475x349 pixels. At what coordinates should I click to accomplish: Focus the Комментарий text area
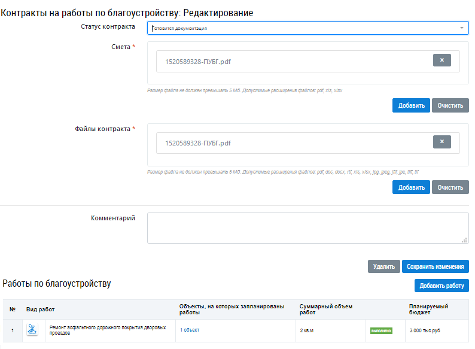click(x=307, y=228)
